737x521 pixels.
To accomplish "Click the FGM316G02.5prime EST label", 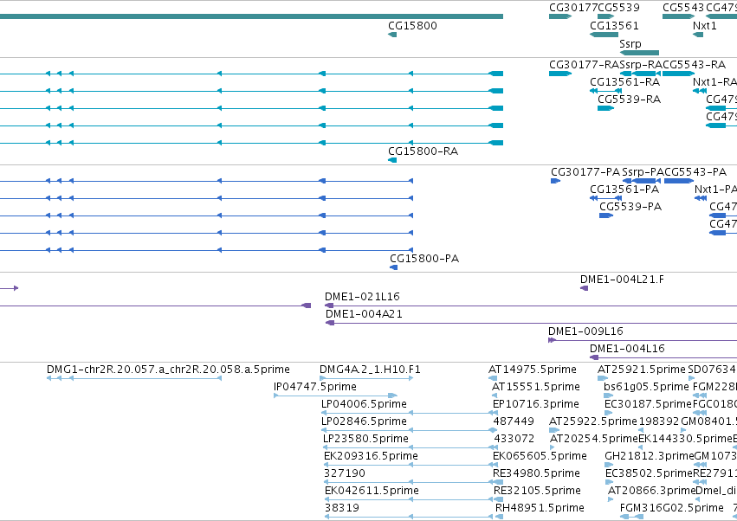I will (x=672, y=508).
